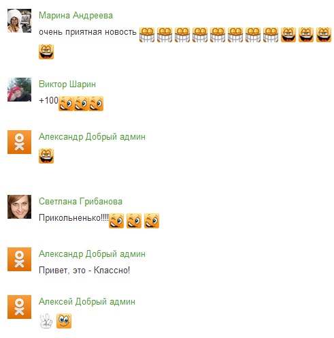Viewport: 334px width, 338px height.
Task: Click Виктор Шарин's avatar photo
Action: [19, 89]
